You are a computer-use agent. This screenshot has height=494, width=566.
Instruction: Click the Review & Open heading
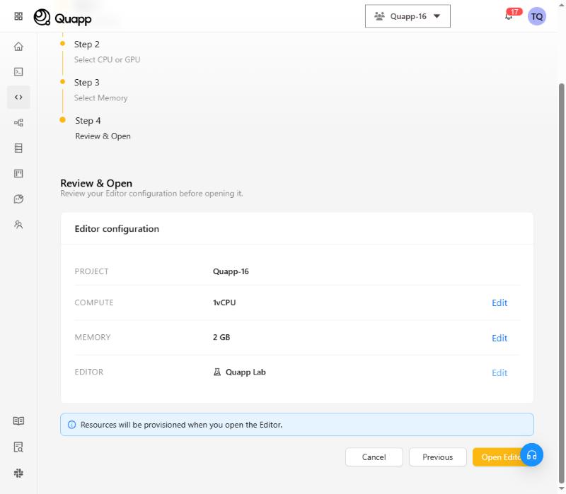pos(96,183)
